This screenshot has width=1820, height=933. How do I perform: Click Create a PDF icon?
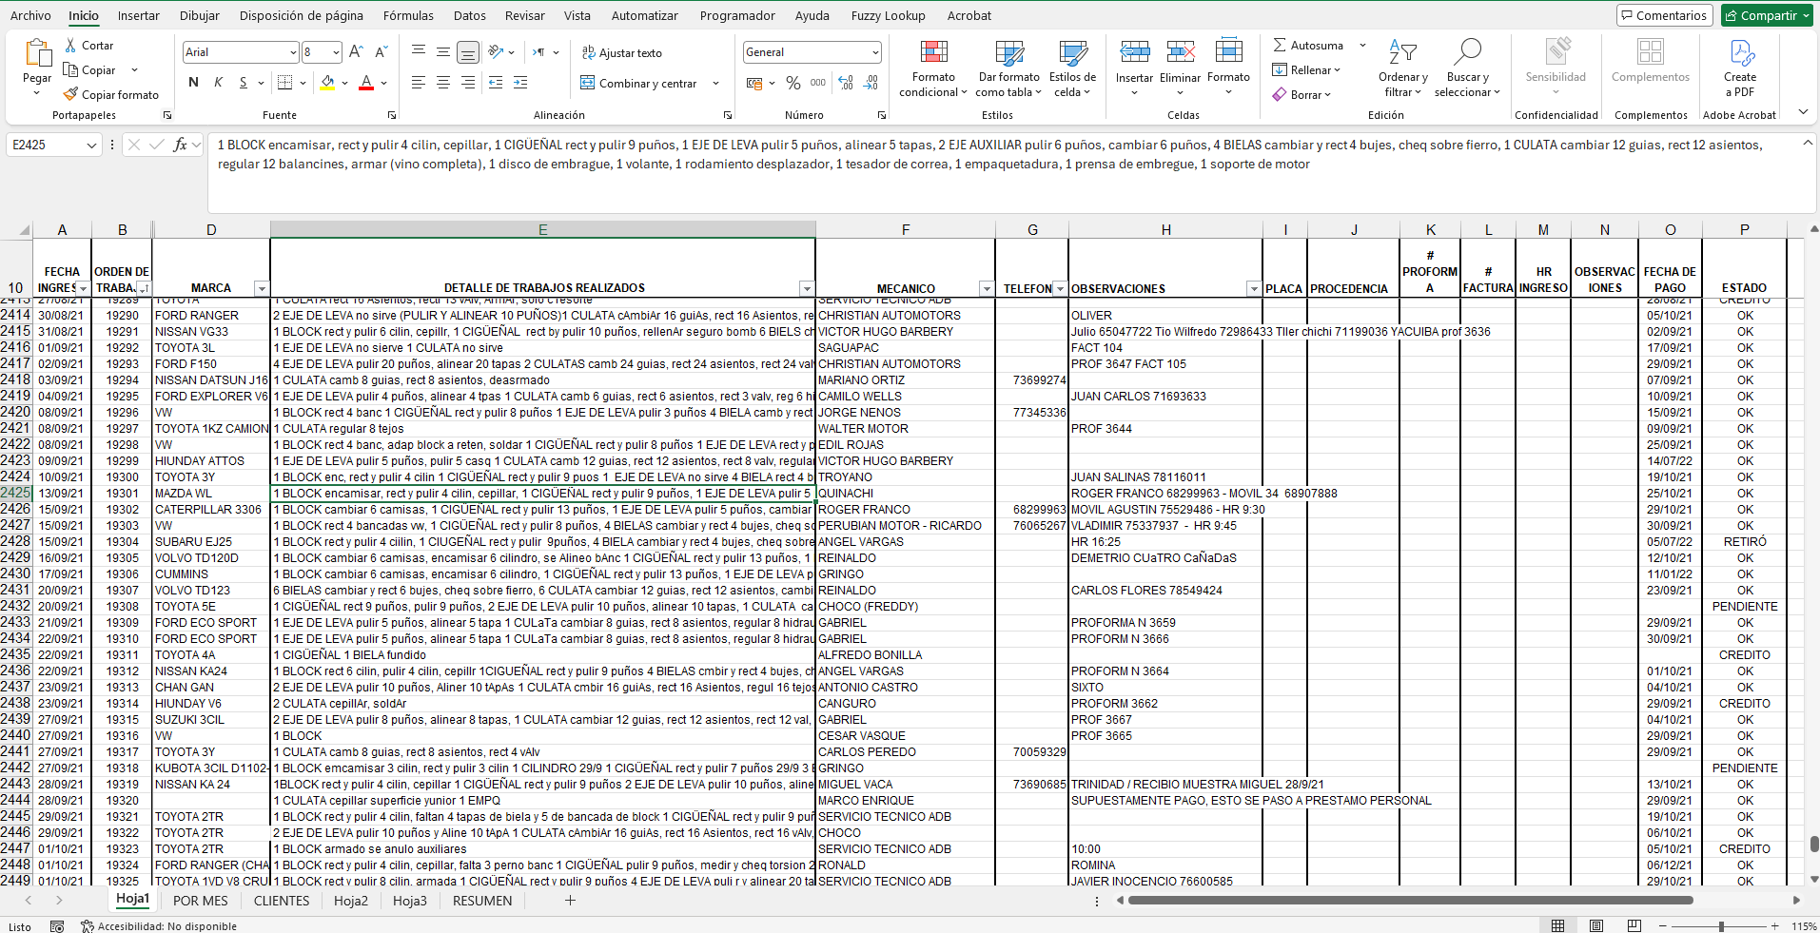1741,51
